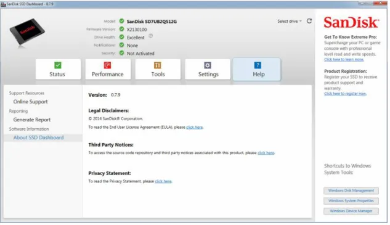The width and height of the screenshot is (390, 225).
Task: Click the red Performance gauge icon
Action: (x=107, y=65)
